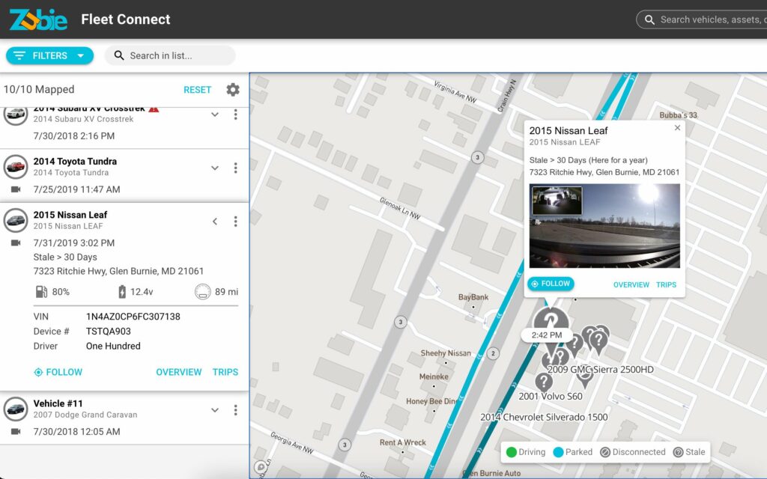Open the FILTERS dropdown
This screenshot has height=479, width=767.
pyautogui.click(x=49, y=55)
